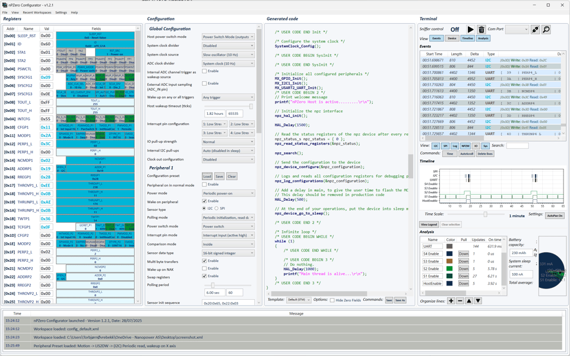Move analysis line up with the triangle icon

click(x=469, y=300)
